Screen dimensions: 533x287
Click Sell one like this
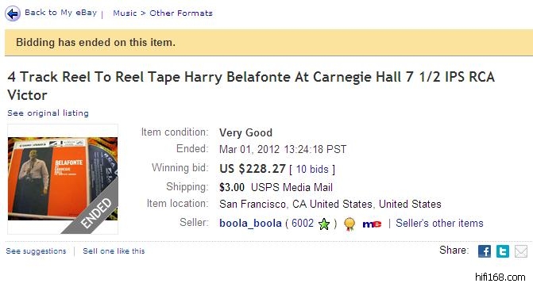114,251
